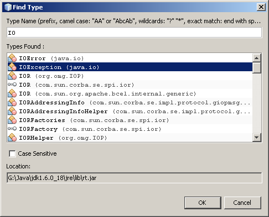Click the Cancel button
Image resolution: width=269 pixels, height=217 pixels.
242,203
